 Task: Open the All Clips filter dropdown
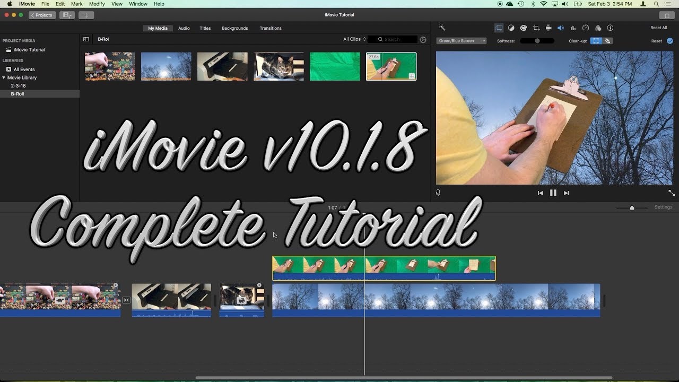[354, 39]
